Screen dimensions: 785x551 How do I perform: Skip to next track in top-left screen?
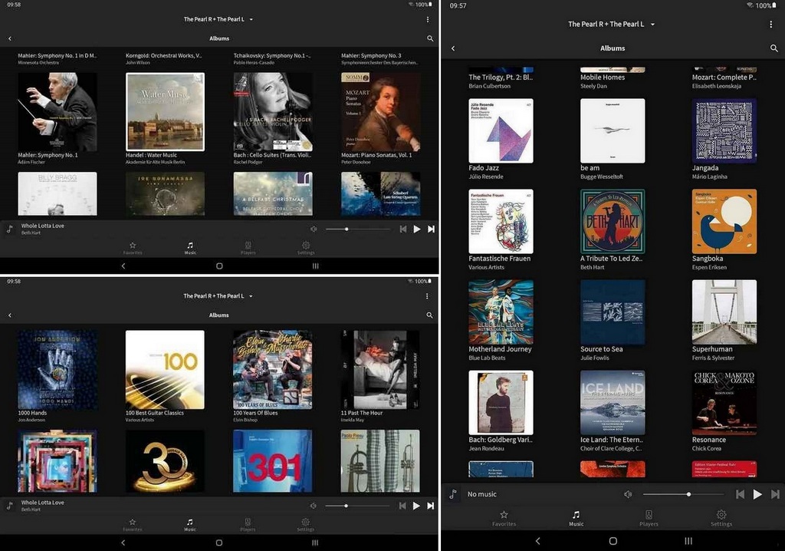coord(431,229)
